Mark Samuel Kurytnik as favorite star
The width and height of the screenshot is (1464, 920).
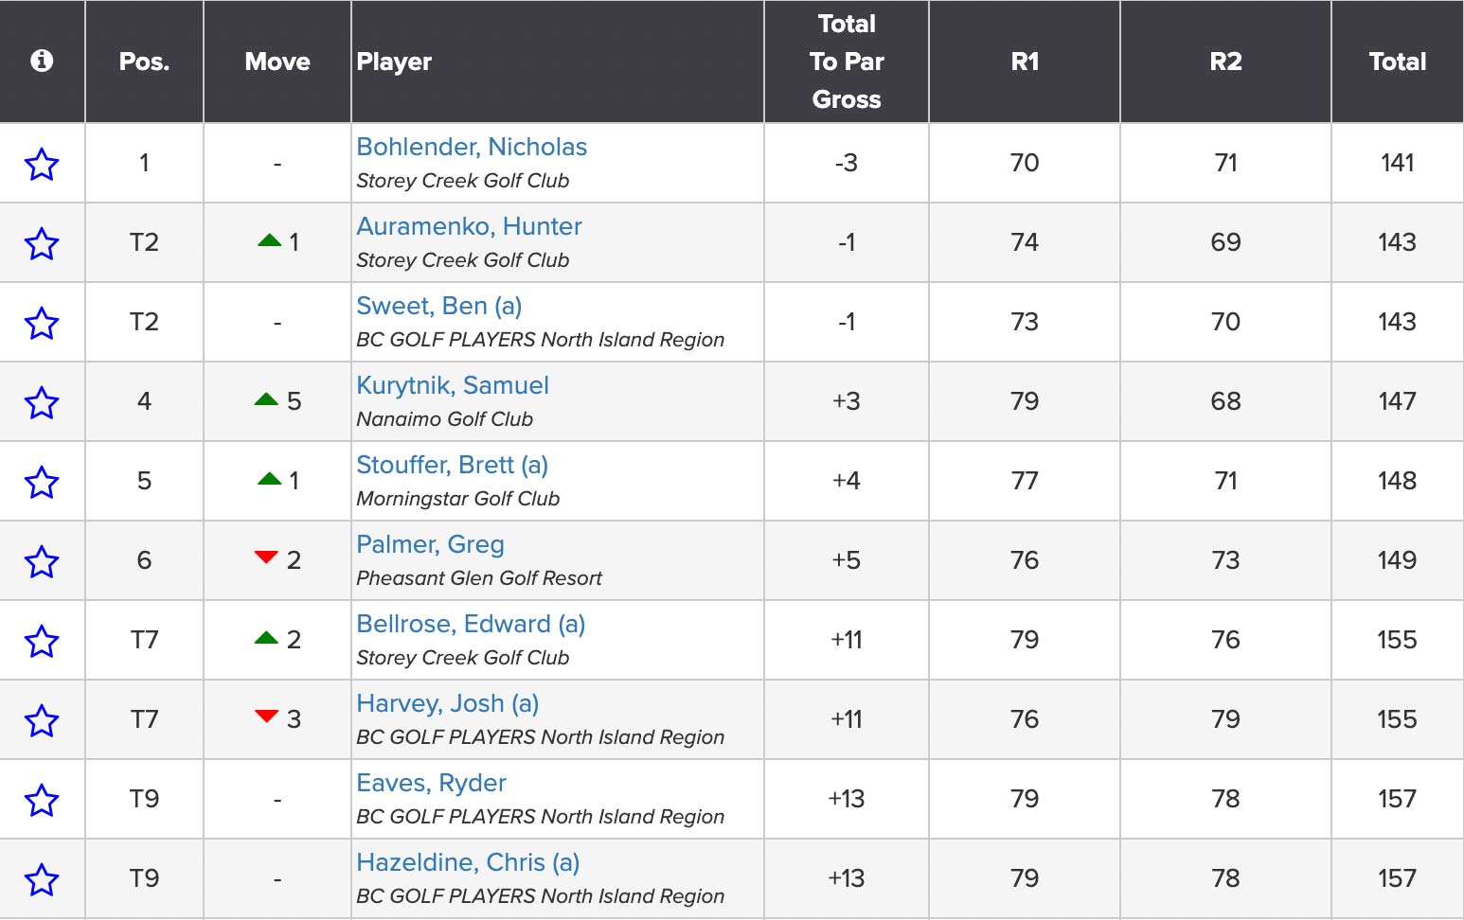42,402
